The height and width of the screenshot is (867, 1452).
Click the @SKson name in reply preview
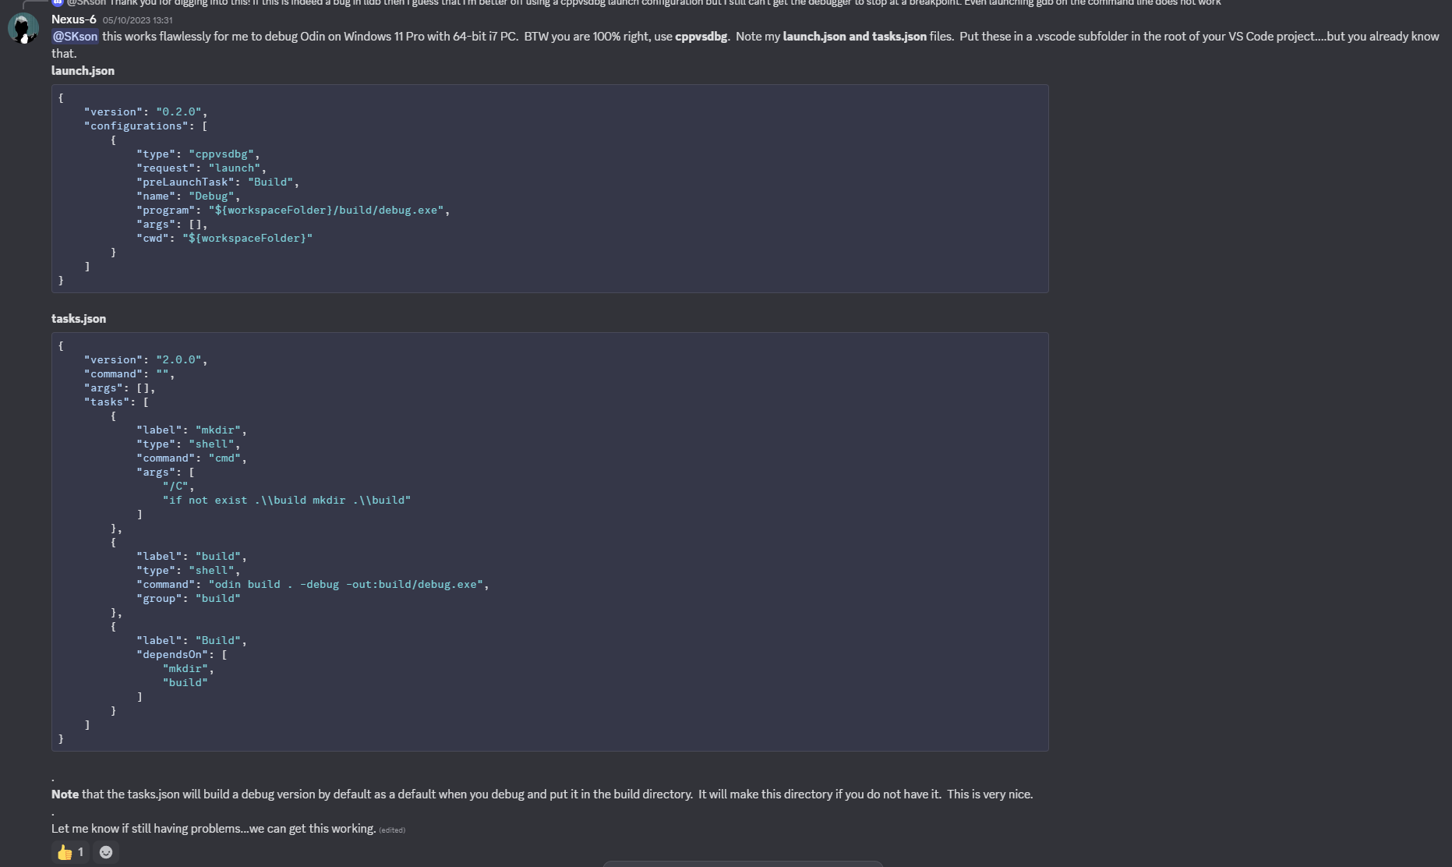tap(86, 2)
